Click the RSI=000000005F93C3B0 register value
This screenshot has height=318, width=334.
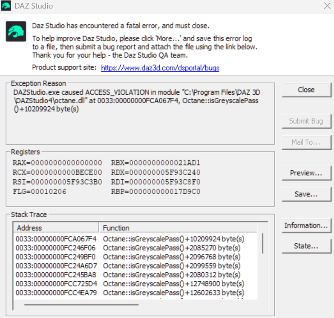[x=57, y=182]
